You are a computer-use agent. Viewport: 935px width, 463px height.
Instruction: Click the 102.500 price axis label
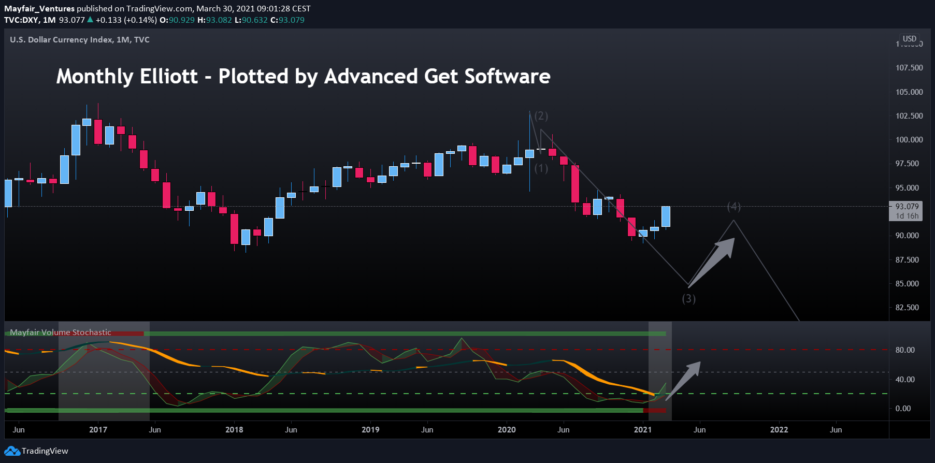tap(909, 116)
